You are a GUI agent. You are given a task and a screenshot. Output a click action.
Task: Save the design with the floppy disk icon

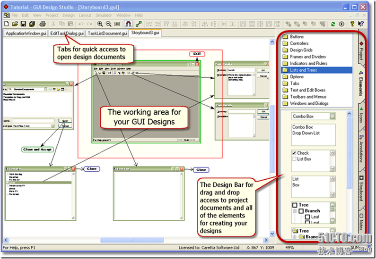[x=23, y=24]
